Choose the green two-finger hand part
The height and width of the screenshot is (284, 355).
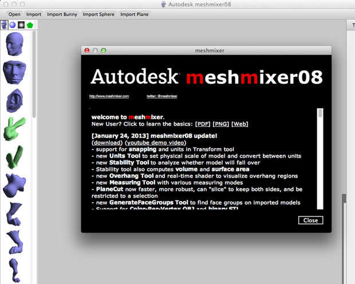click(x=14, y=157)
